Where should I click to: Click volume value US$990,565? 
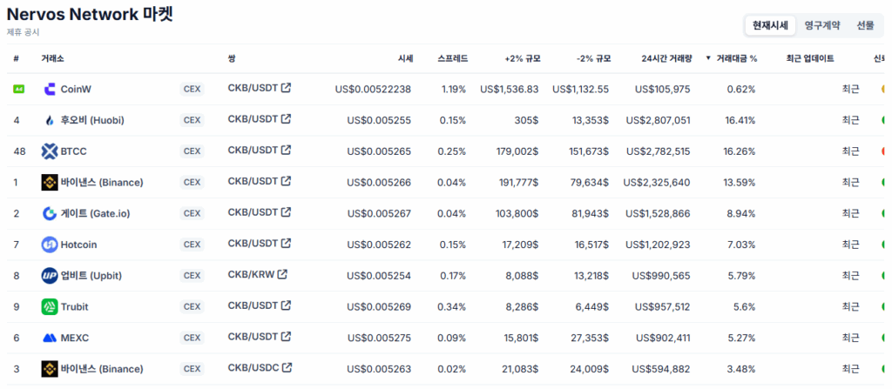pyautogui.click(x=661, y=276)
